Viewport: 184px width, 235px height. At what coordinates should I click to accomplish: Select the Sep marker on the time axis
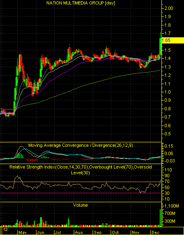(98, 233)
